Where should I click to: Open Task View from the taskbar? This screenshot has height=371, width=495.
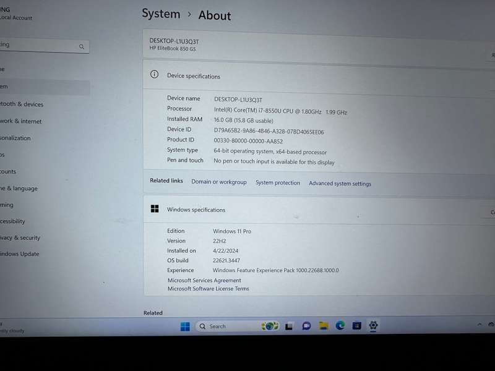tap(289, 326)
